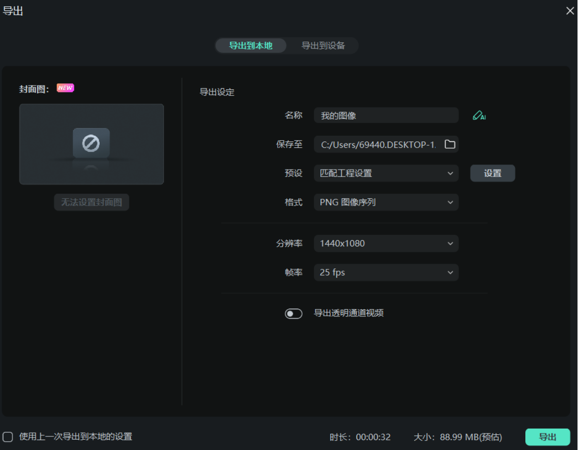Screen dimensions: 578x450
Task: Click inside the 名称 field showing 我的图像
Action: 386,115
